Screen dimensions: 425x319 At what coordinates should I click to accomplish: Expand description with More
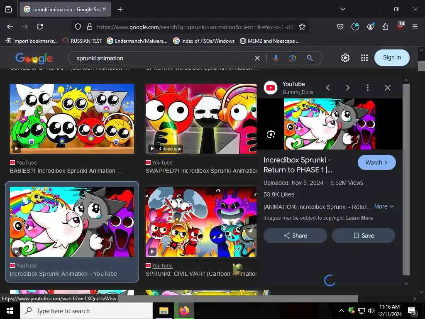point(384,206)
